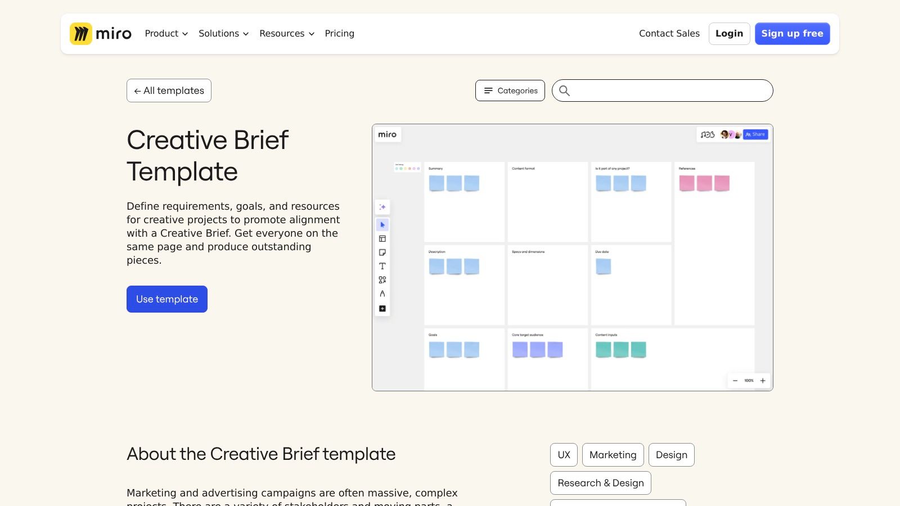The height and width of the screenshot is (506, 900).
Task: Expand the Resources menu
Action: click(287, 34)
